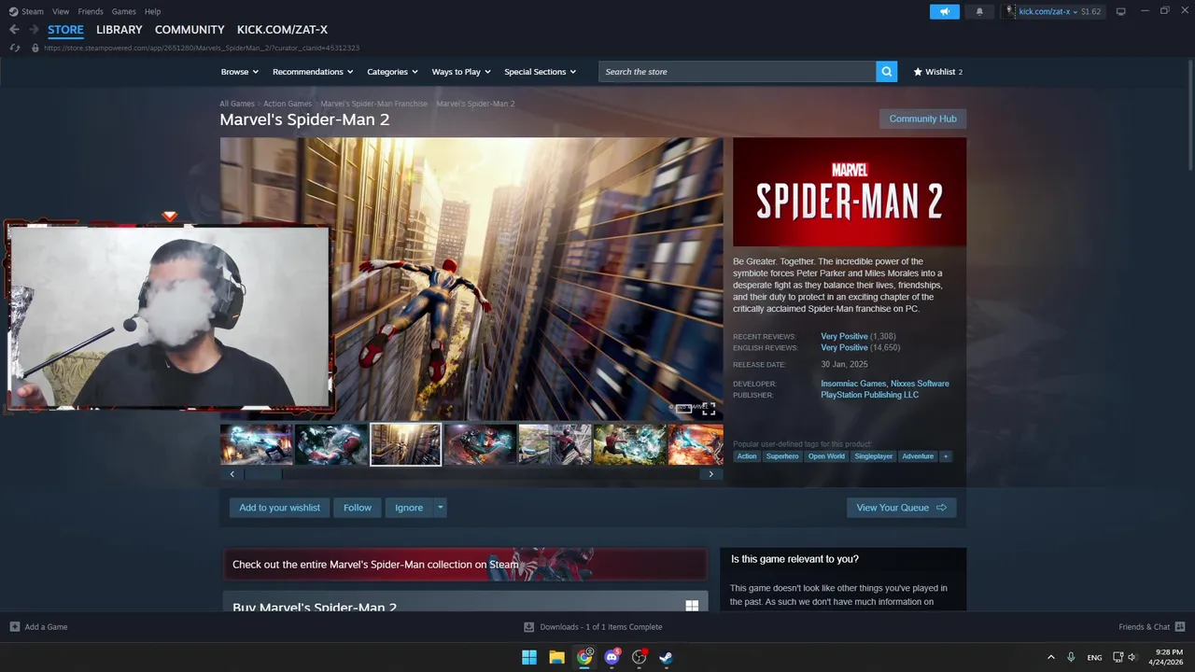Expand the Browse store menu
This screenshot has width=1195, height=672.
[x=241, y=72]
